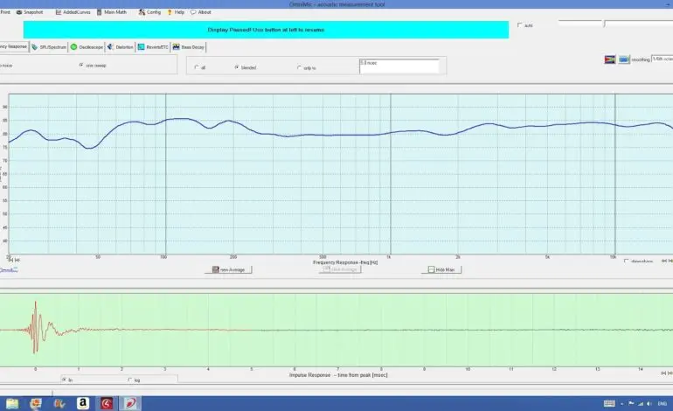Enable the auto checkbox
673x411 pixels.
pos(520,25)
